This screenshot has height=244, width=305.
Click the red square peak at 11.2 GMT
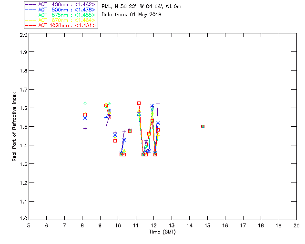click(139, 103)
